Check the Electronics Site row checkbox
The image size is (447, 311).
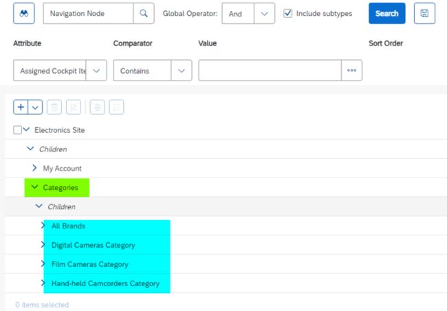click(x=17, y=130)
